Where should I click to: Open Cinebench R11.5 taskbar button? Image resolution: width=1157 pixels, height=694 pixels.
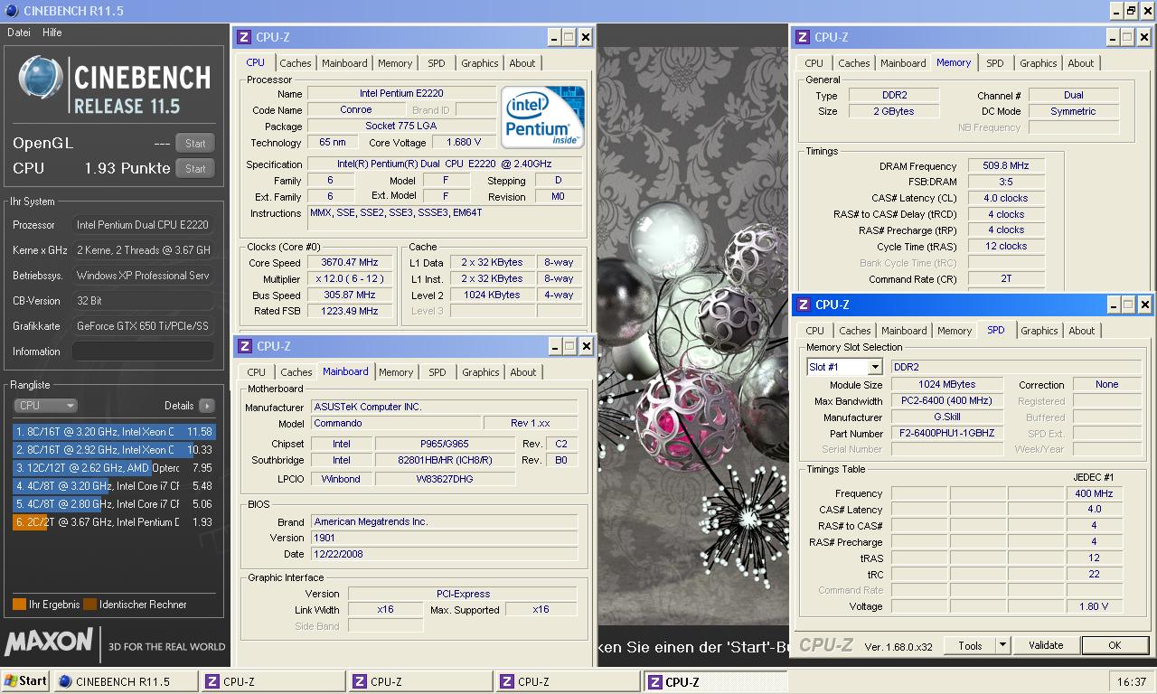pyautogui.click(x=125, y=681)
